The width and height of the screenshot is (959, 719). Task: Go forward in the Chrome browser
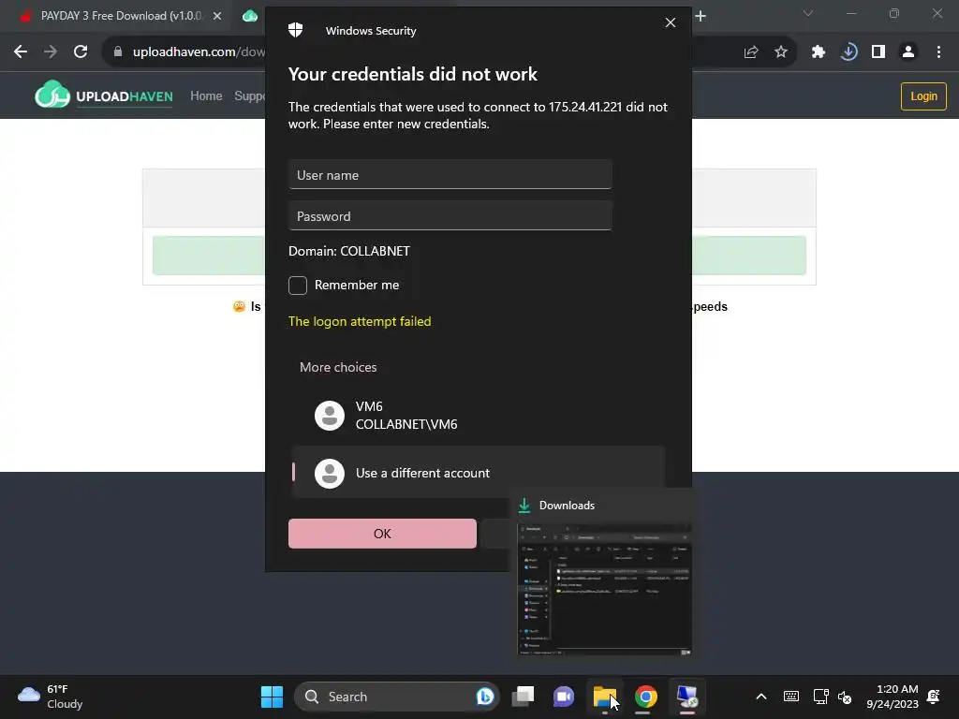pos(51,52)
